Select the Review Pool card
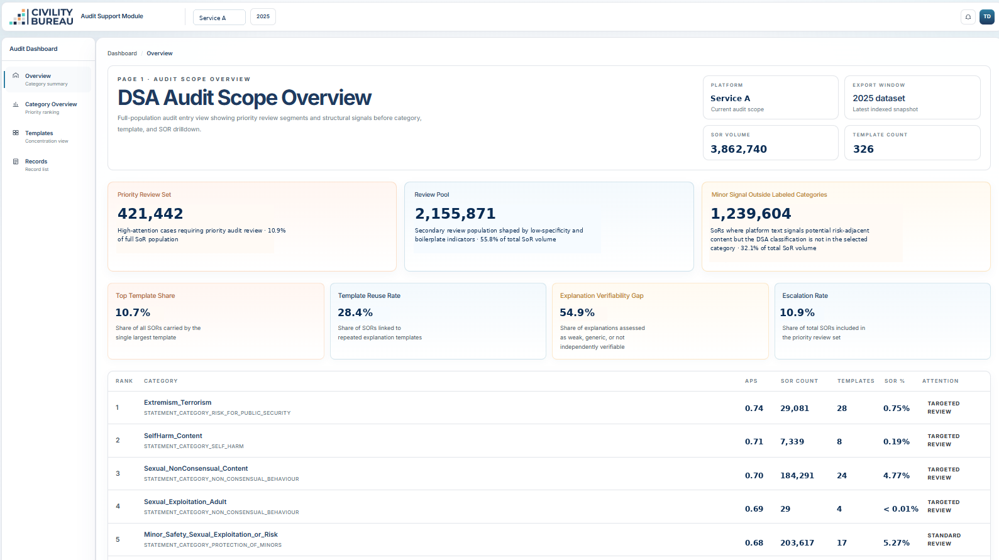This screenshot has width=999, height=560. [549, 227]
